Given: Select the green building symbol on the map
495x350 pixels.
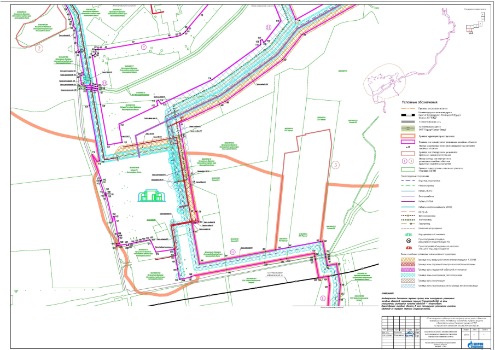Looking at the screenshot, I should click(x=154, y=196).
